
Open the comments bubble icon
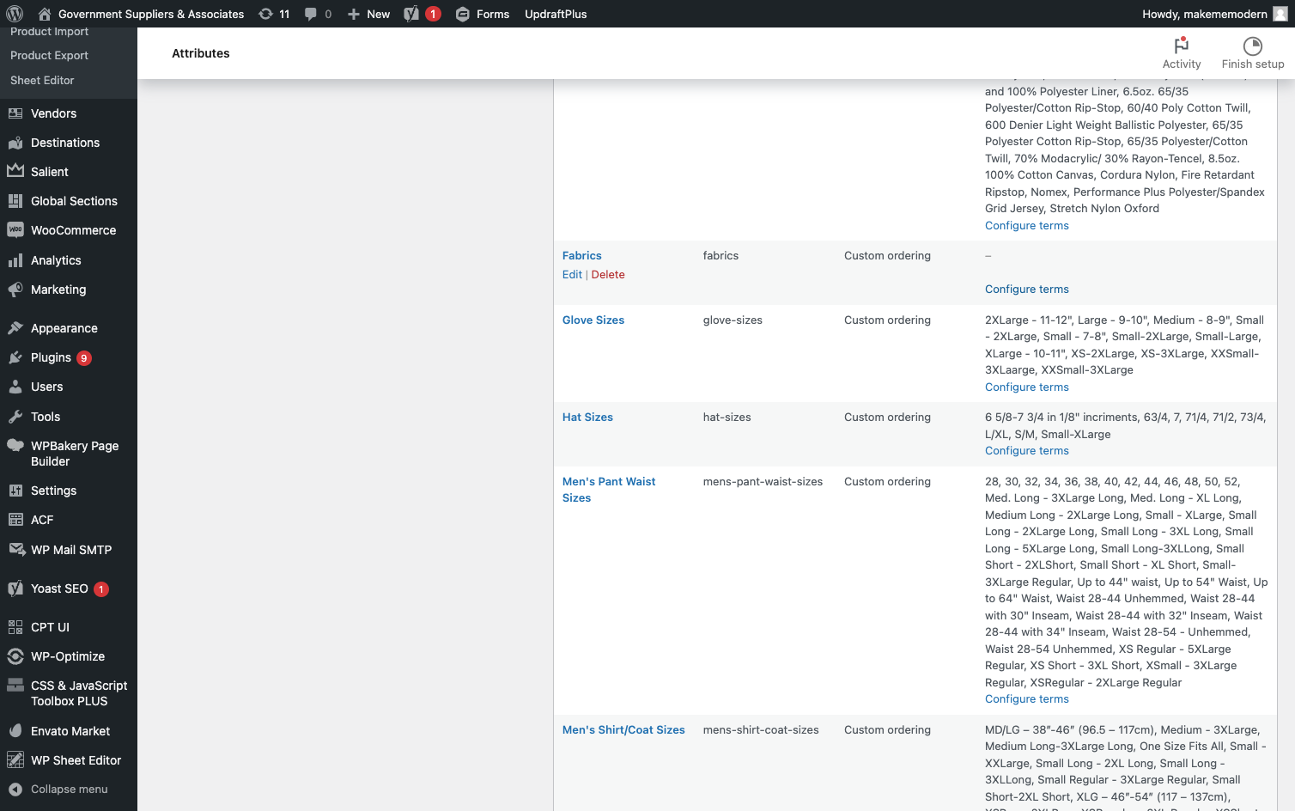click(x=311, y=14)
